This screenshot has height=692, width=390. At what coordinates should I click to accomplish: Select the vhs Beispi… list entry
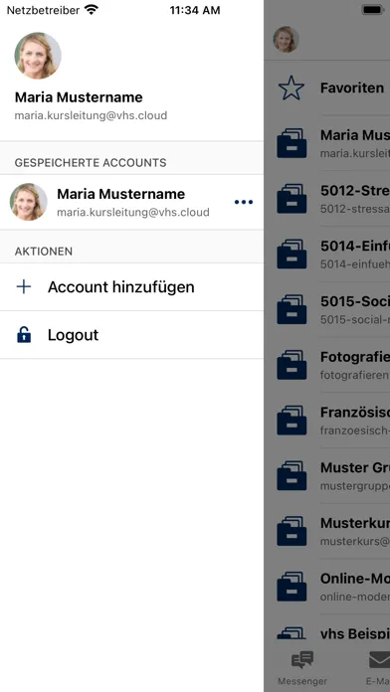coord(327,627)
